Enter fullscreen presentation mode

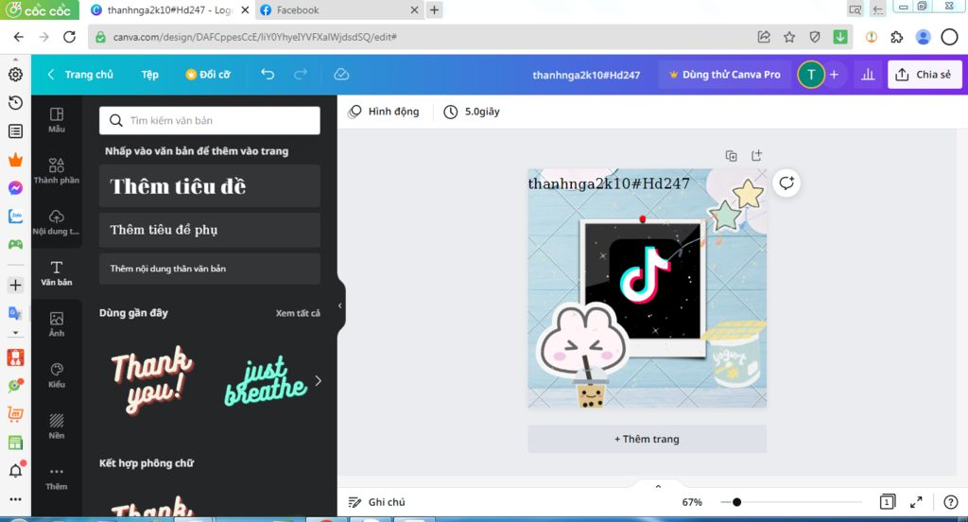916,502
